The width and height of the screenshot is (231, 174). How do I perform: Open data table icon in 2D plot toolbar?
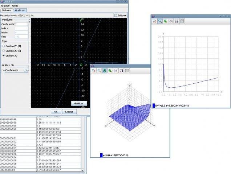(x=182, y=21)
